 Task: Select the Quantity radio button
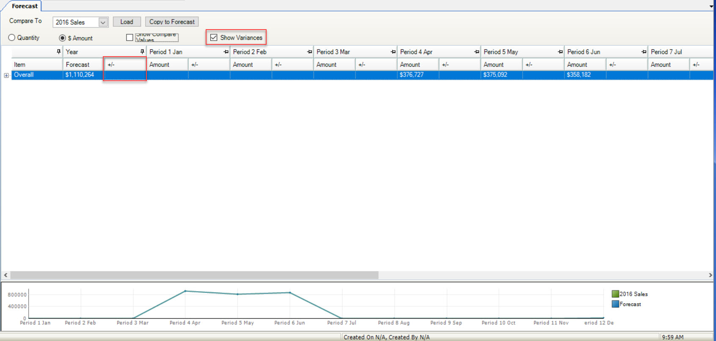(12, 38)
